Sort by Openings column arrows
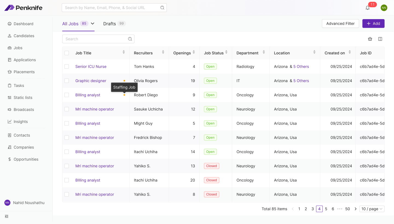 (x=194, y=52)
